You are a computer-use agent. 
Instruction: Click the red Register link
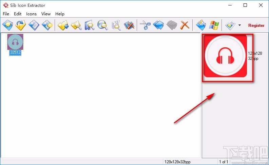(x=256, y=26)
